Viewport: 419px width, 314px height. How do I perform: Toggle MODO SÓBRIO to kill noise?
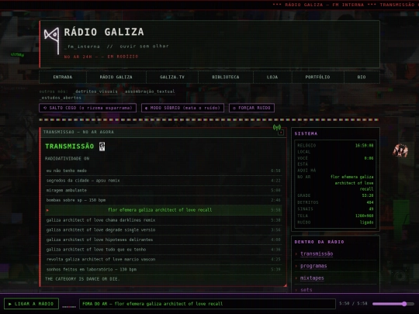182,108
